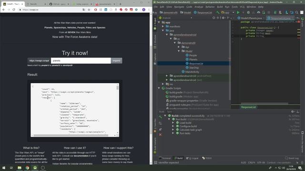Screen dimensions: 305x171
Task: Click the build panel hammer icon
Action: coord(160,117)
